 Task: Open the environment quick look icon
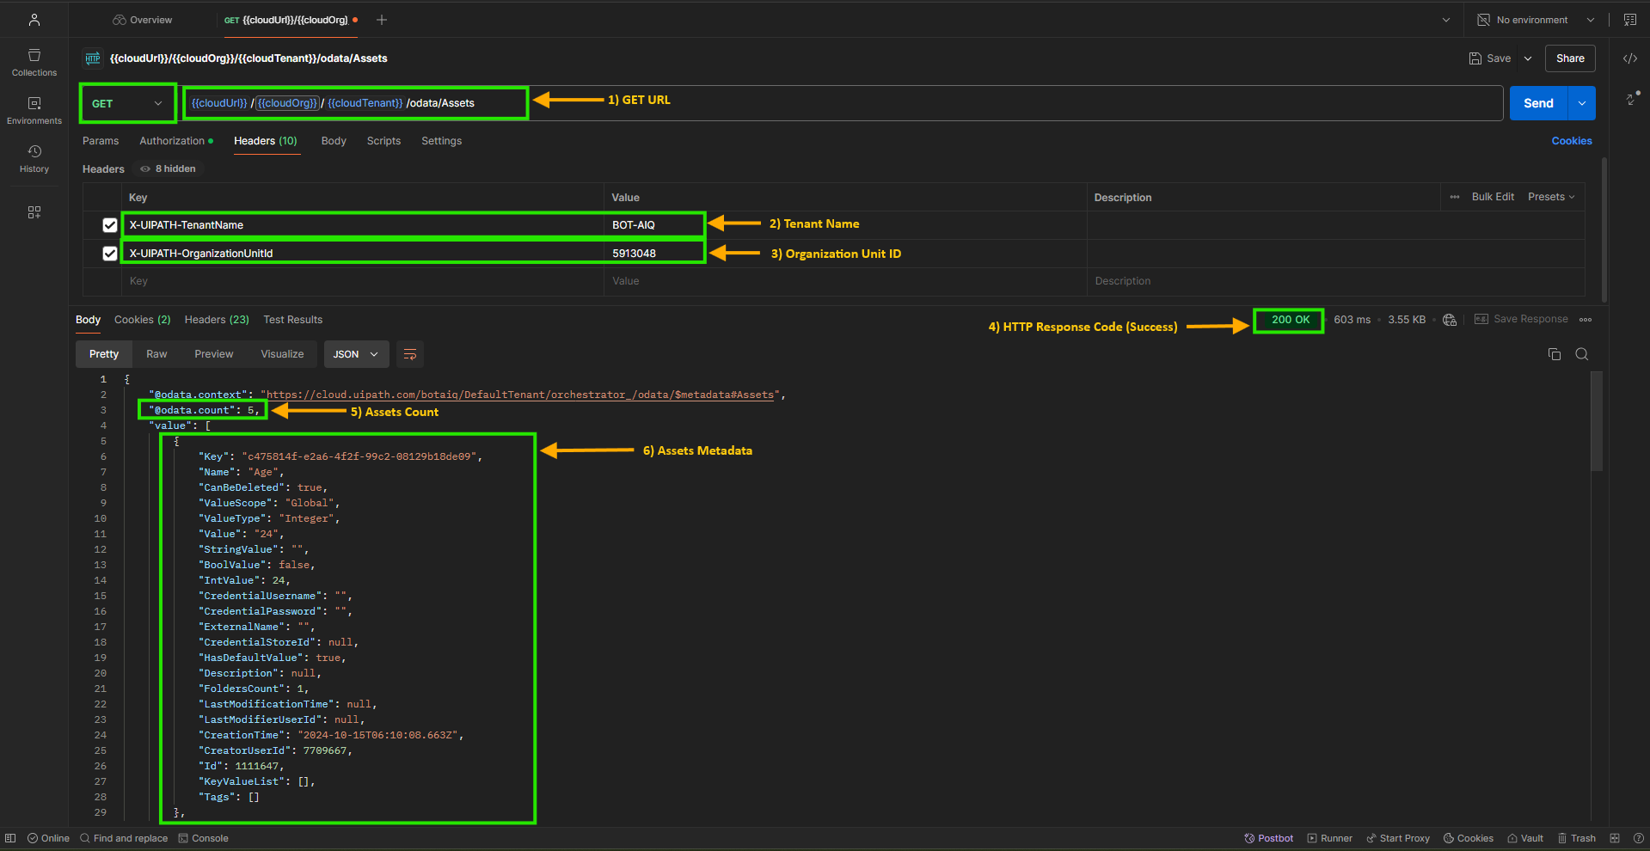1629,20
